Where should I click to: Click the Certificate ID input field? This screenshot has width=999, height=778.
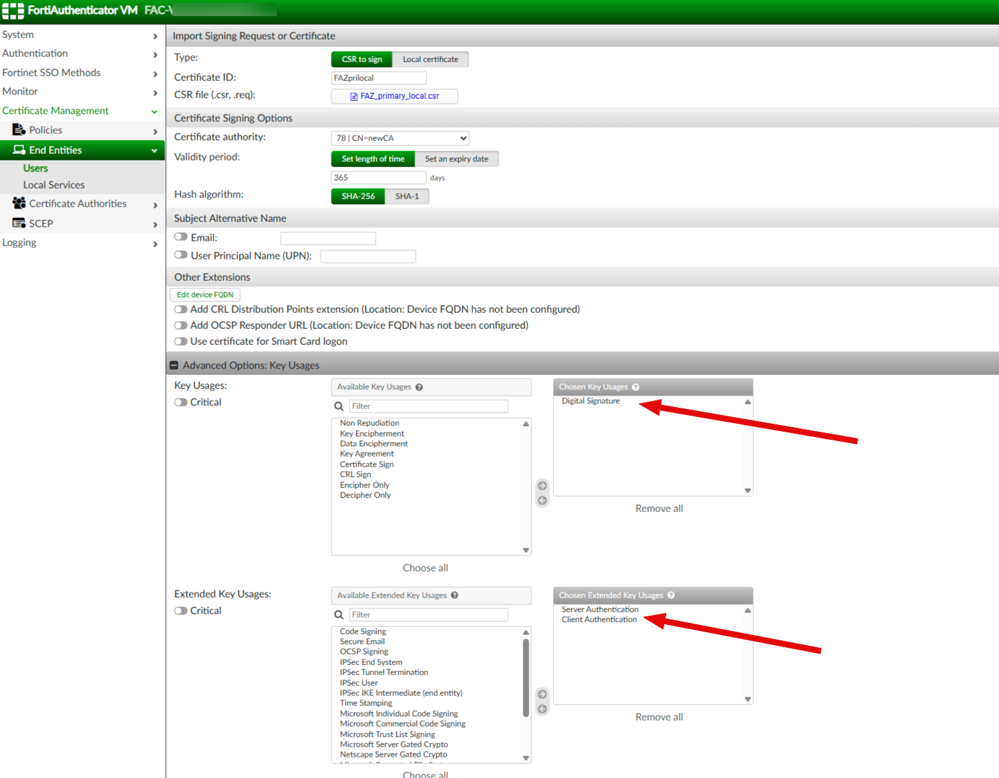379,78
